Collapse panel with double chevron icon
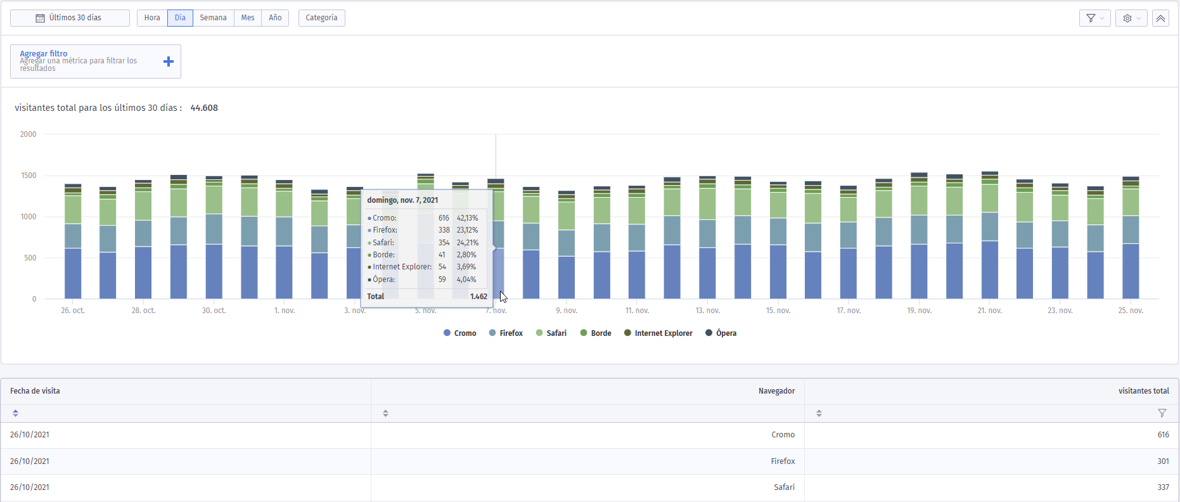This screenshot has width=1180, height=502. pos(1160,18)
